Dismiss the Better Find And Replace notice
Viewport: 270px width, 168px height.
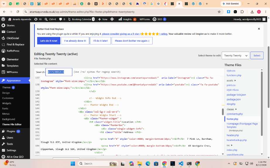pos(259,29)
